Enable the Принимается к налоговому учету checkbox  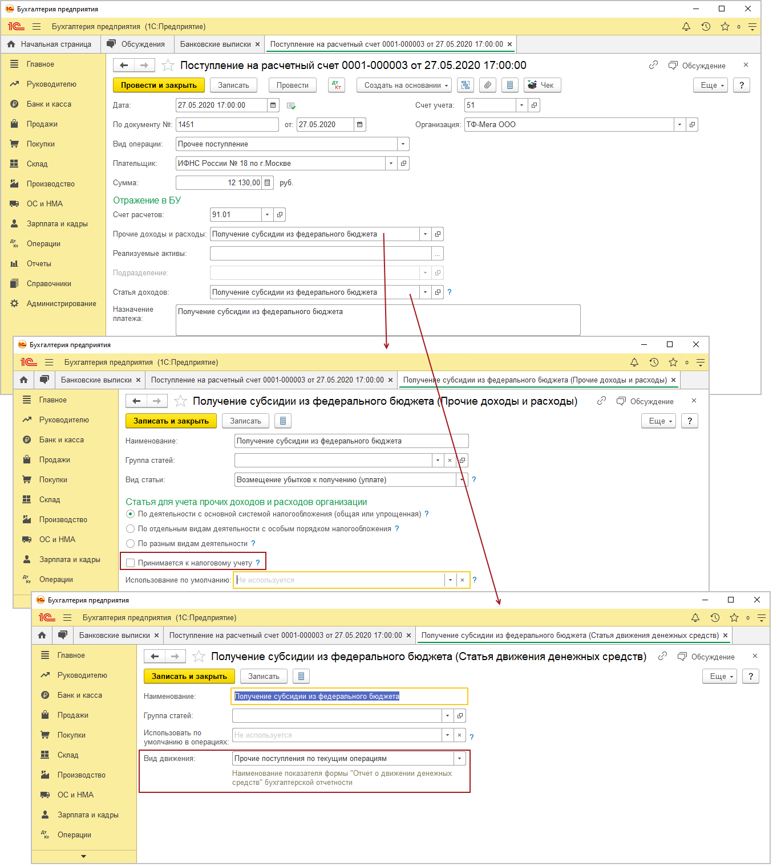tap(131, 563)
